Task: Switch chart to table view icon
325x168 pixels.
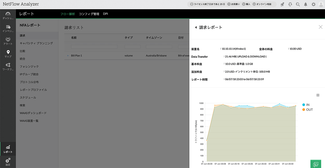Action: tap(318, 95)
